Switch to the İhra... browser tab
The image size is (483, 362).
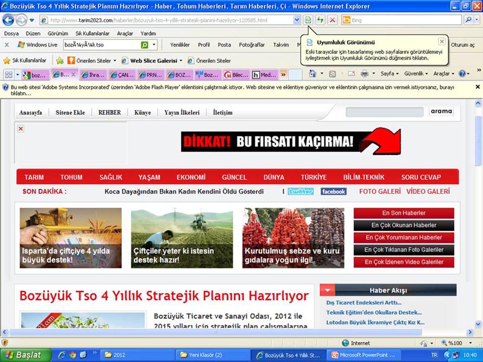point(93,75)
